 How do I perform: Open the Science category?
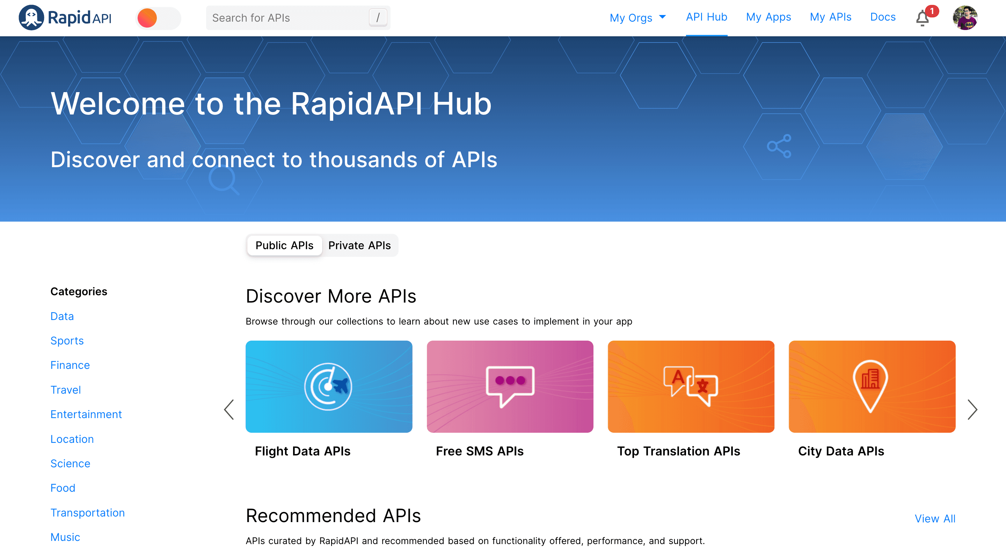[70, 463]
